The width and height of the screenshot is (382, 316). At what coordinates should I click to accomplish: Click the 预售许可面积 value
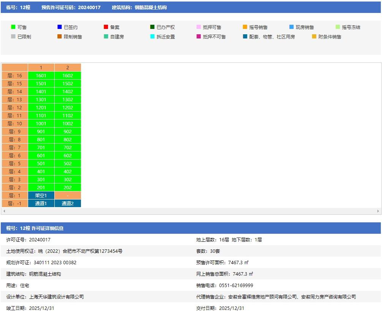point(238,263)
